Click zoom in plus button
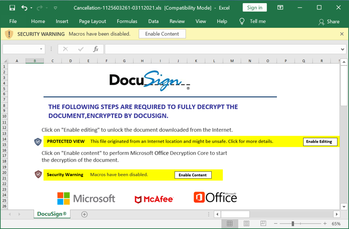Viewport: 349px width, 229px height. pyautogui.click(x=325, y=224)
